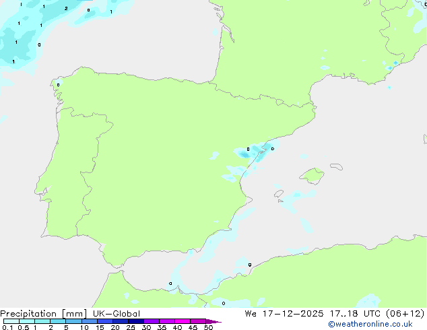This screenshot has height=330, width=427.
Task: Click the legend swatch between 35 and 40
Action: 167,321
